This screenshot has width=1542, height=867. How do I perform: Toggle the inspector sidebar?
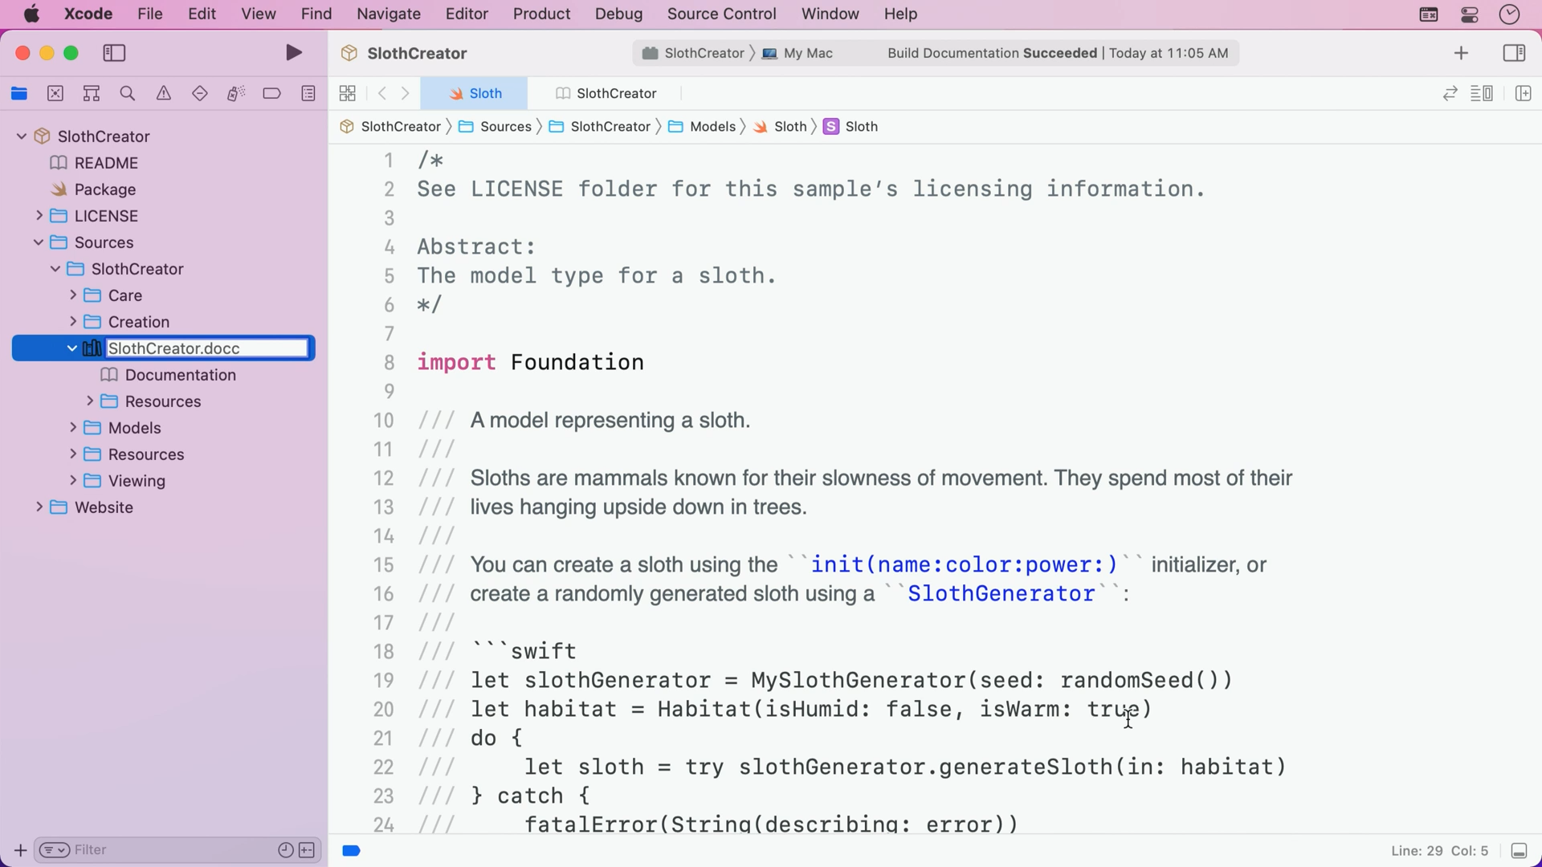coord(1514,53)
